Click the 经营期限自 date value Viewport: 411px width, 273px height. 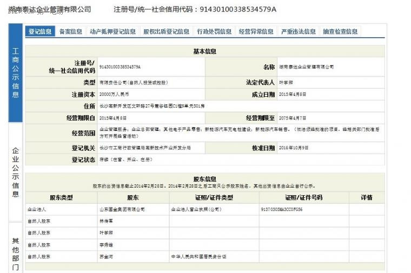tap(112, 118)
